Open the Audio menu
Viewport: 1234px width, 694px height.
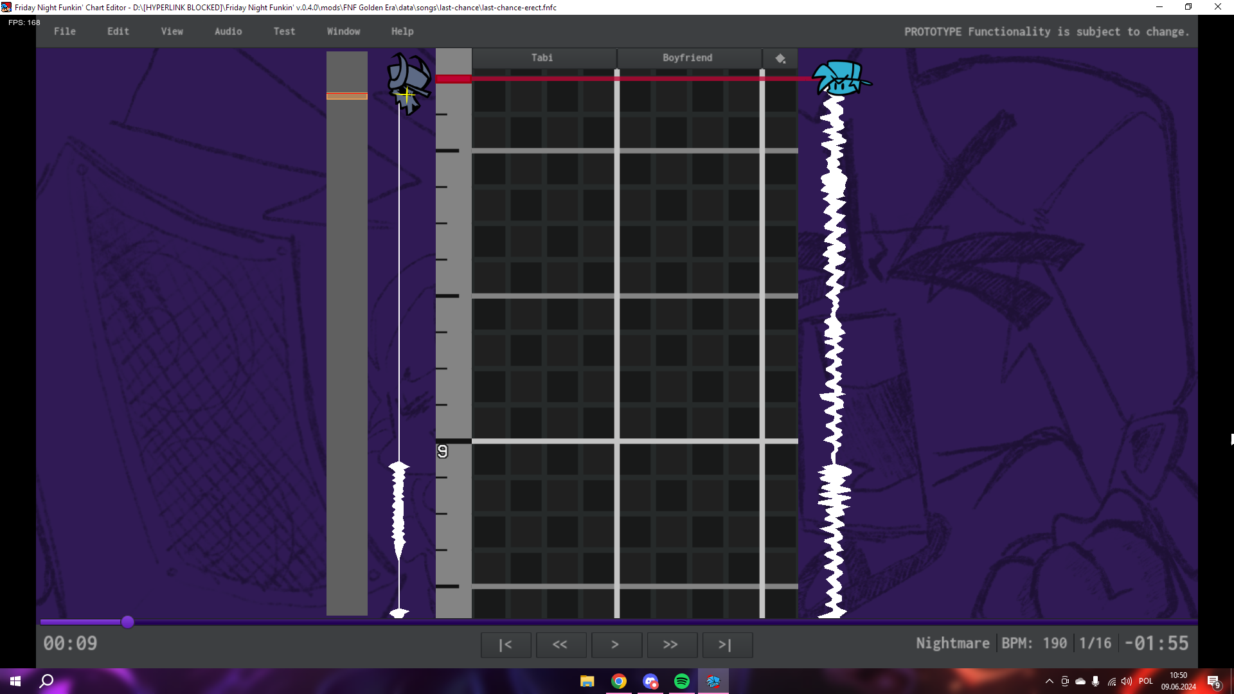228,31
